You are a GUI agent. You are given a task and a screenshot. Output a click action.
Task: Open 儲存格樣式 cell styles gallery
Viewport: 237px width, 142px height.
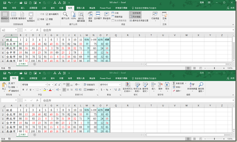coord(145,87)
